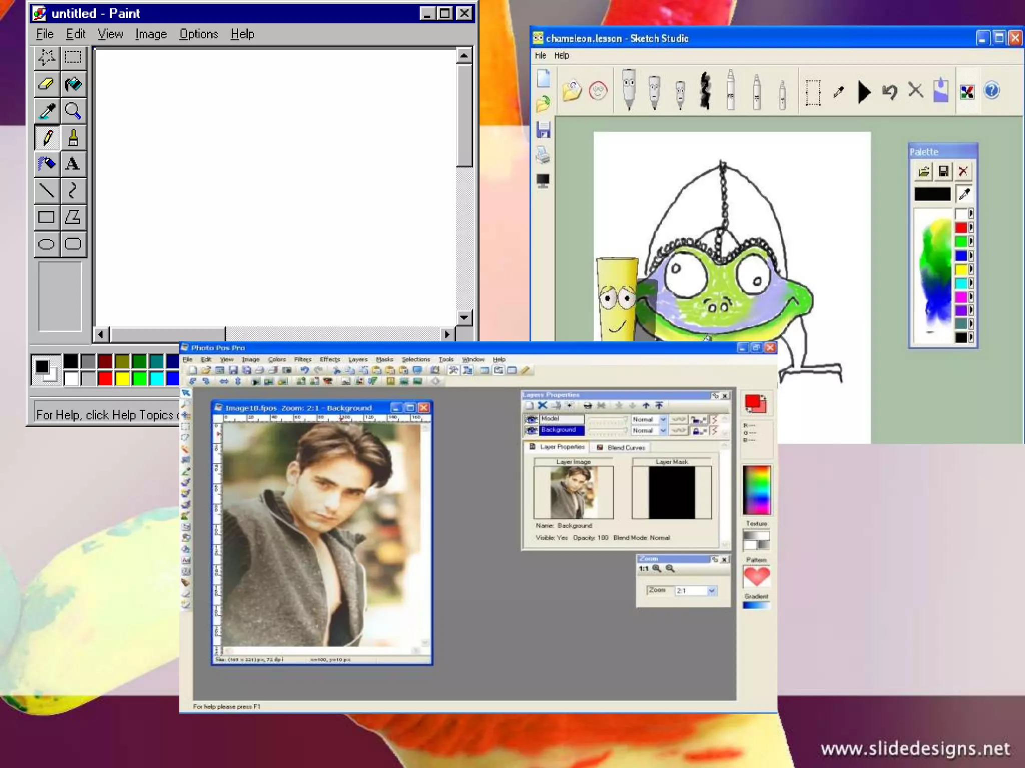
Task: Select the Airbrush spray can tool
Action: pos(46,164)
